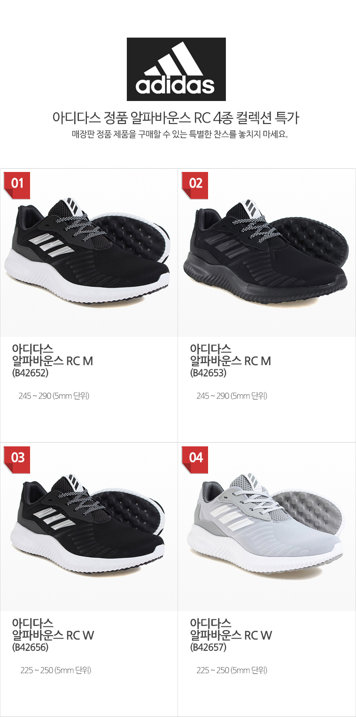Click the product code (B42653)
Screen dimensions: 356x717
[208, 374]
